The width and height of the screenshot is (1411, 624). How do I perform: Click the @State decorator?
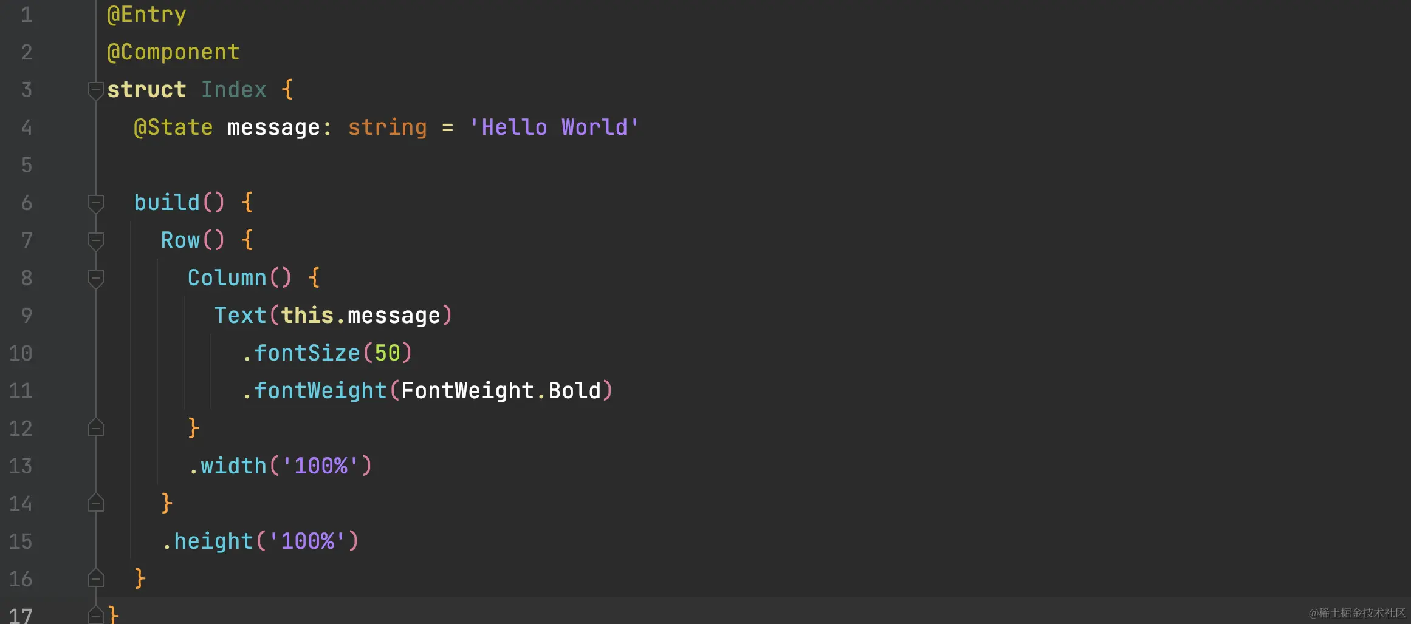coord(173,127)
